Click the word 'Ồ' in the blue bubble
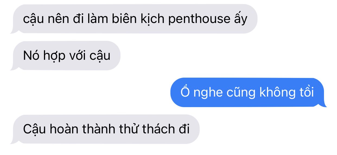The width and height of the screenshot is (337, 155). point(186,92)
